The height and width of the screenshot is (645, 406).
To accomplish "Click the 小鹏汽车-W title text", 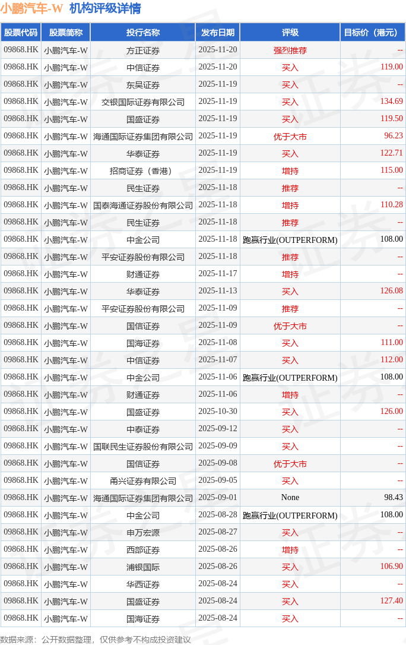I will pyautogui.click(x=31, y=8).
